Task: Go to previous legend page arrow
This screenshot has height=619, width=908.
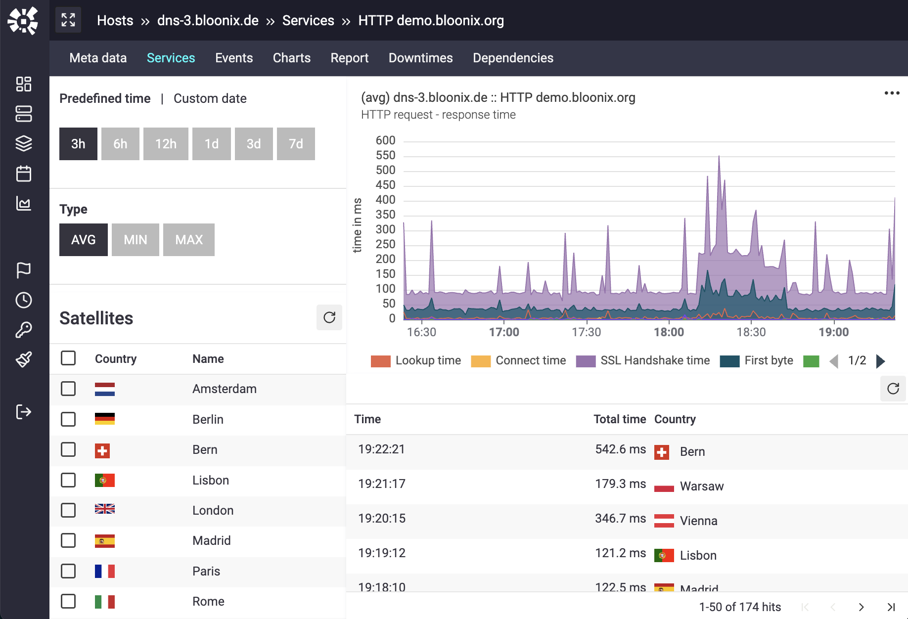Action: (x=834, y=361)
